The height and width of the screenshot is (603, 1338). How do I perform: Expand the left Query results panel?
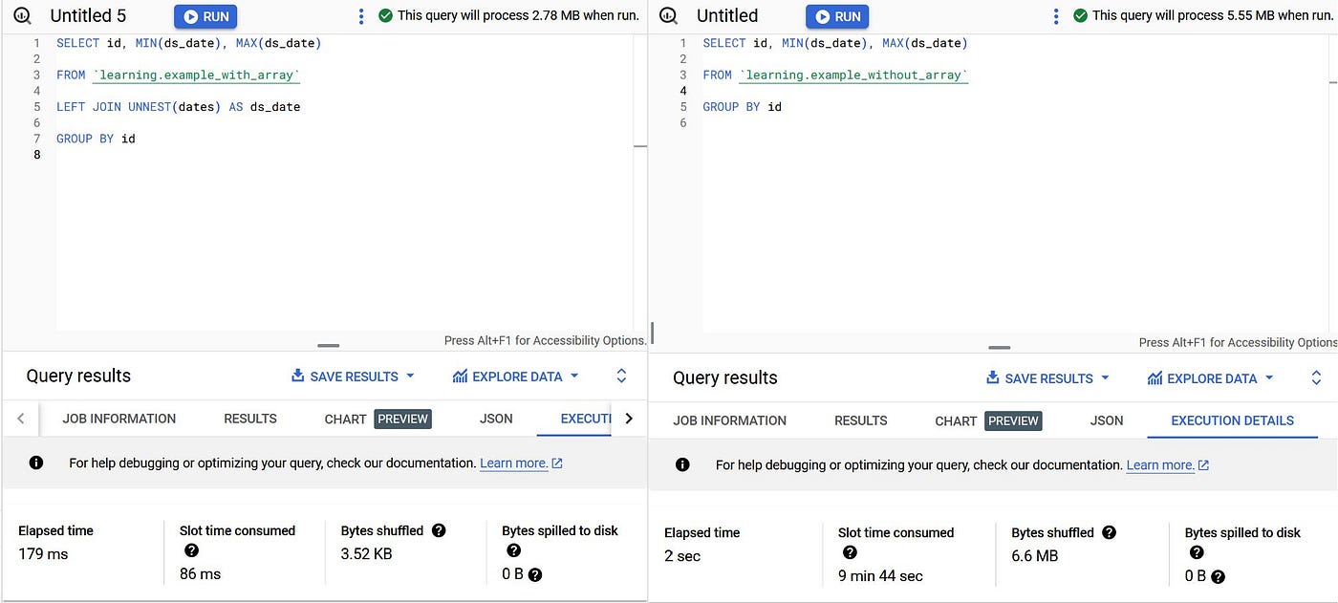point(621,376)
